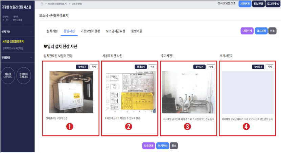
Task: Browse file for 시공표지판 사진
Action: coord(141,67)
